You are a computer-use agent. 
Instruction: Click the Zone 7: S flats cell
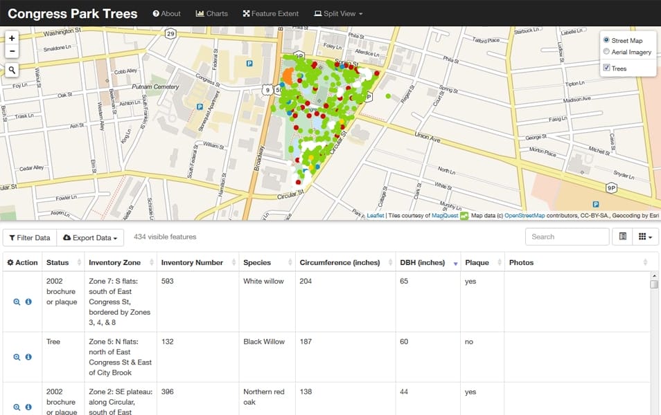point(121,302)
